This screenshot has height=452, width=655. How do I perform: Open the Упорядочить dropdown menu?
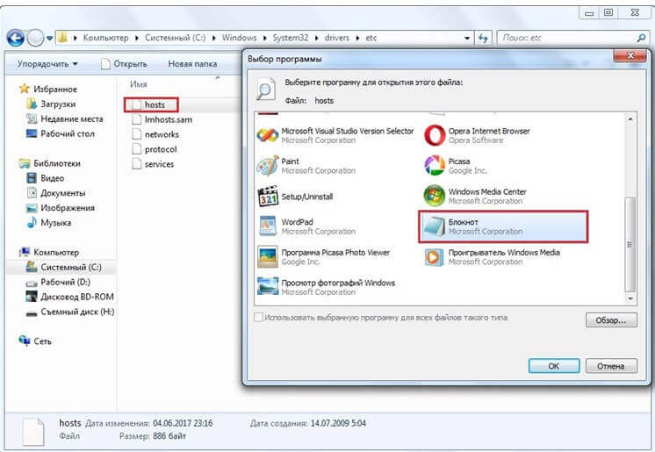pos(47,64)
